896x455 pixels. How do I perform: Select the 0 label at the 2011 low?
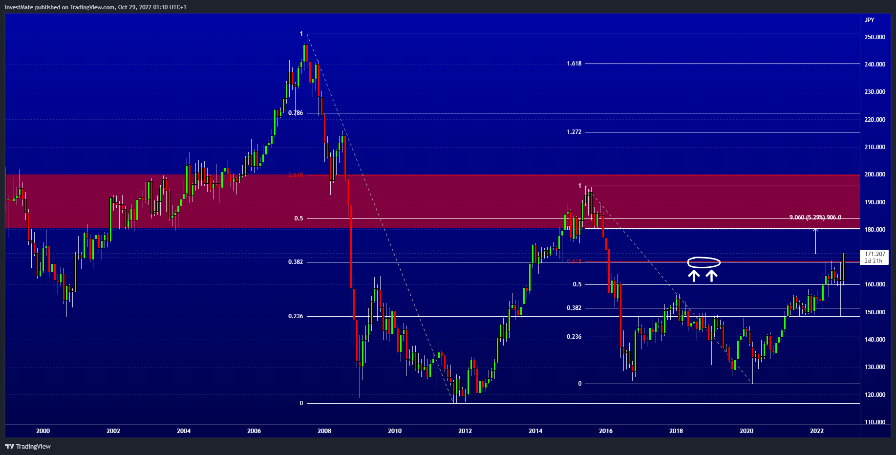click(x=301, y=403)
